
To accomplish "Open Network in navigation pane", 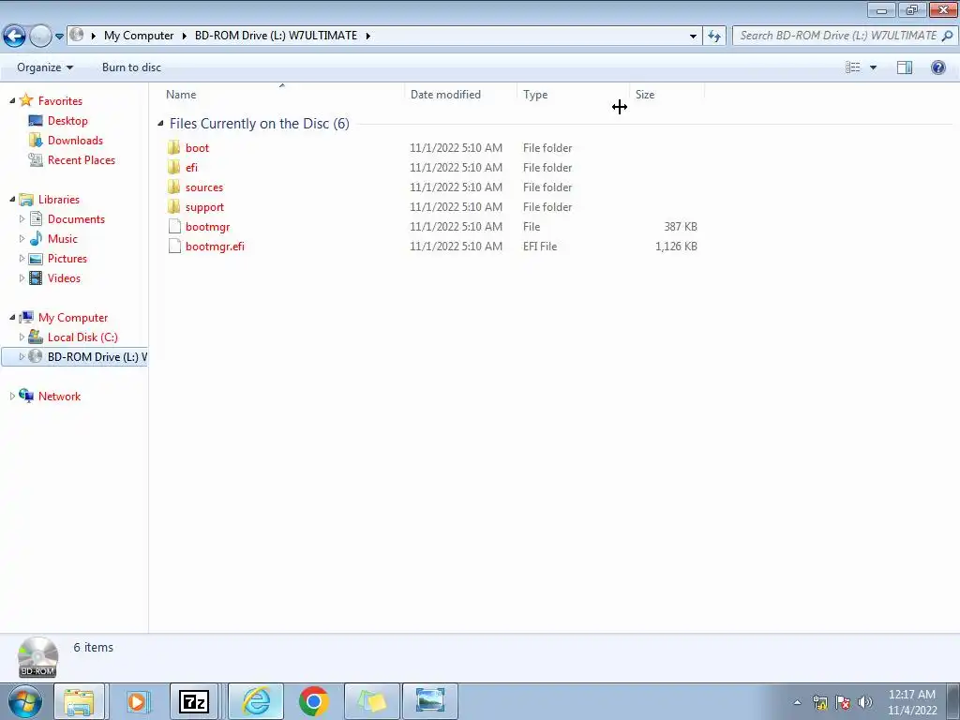I will tap(59, 397).
